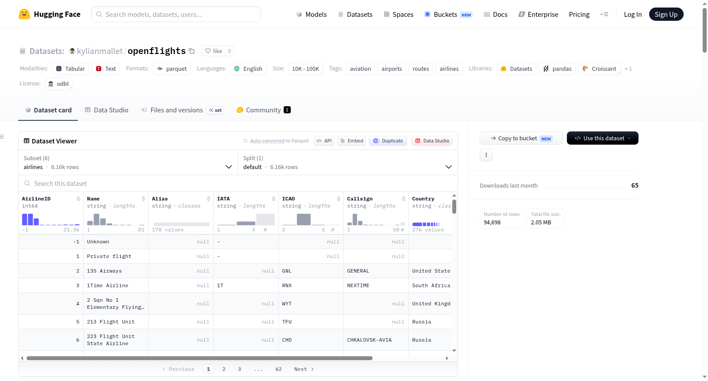Viewport: 708px width, 381px height.
Task: Go to page 62 of table
Action: point(278,369)
